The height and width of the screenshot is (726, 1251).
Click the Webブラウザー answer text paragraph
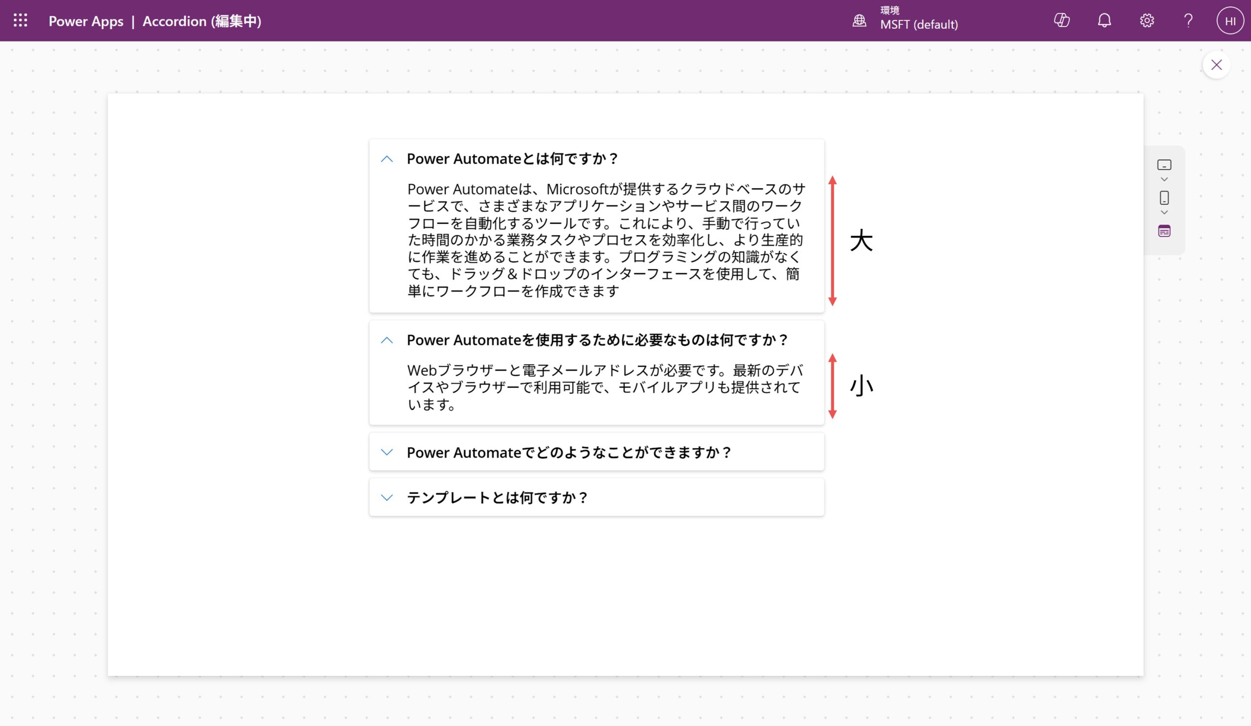click(x=604, y=387)
